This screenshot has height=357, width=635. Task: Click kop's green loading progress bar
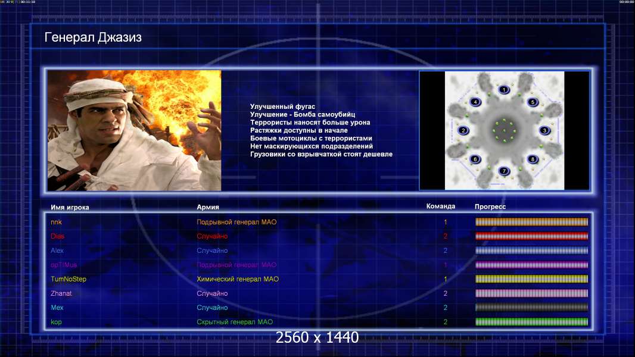pyautogui.click(x=531, y=322)
